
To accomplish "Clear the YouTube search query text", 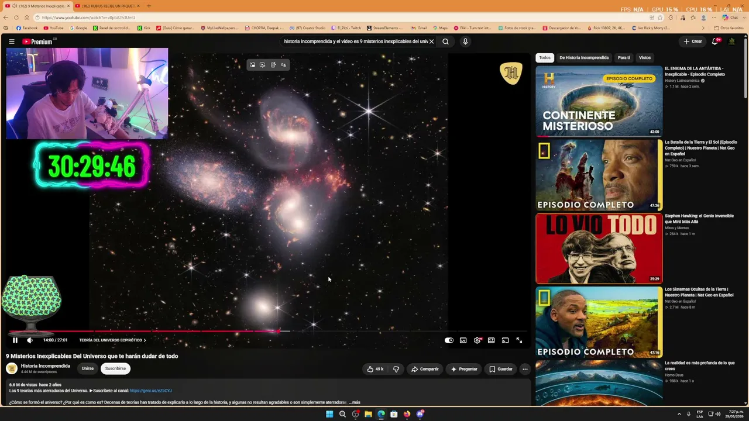I will tap(431, 42).
